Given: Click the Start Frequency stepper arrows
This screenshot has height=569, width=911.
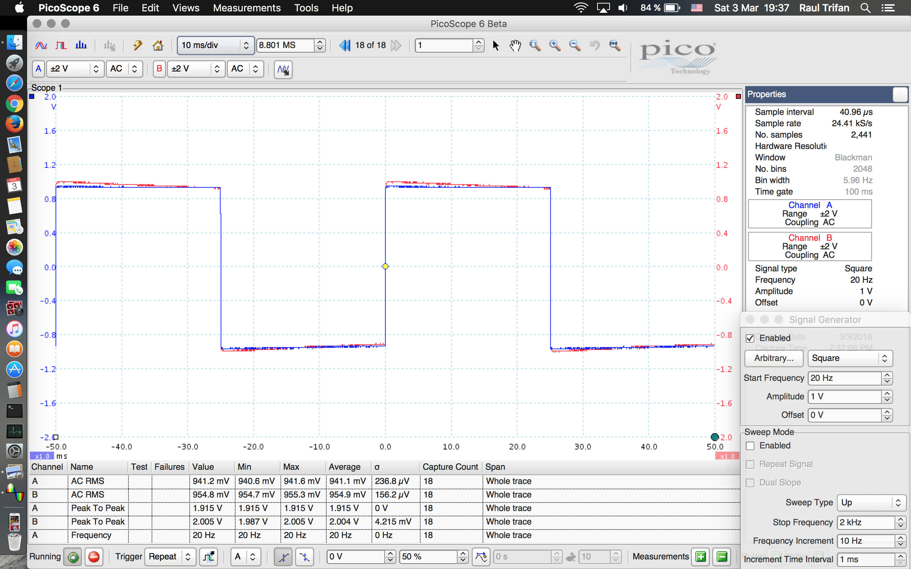Looking at the screenshot, I should (887, 378).
